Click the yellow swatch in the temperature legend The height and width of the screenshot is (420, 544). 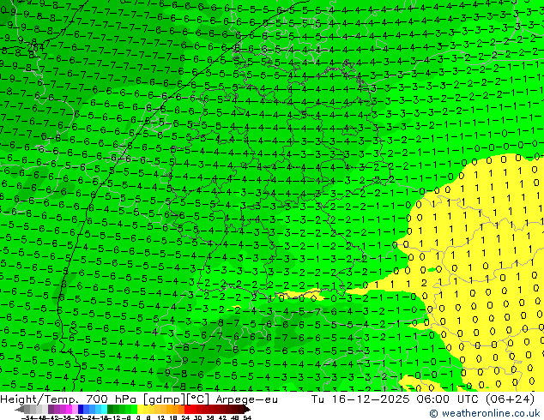(140, 410)
